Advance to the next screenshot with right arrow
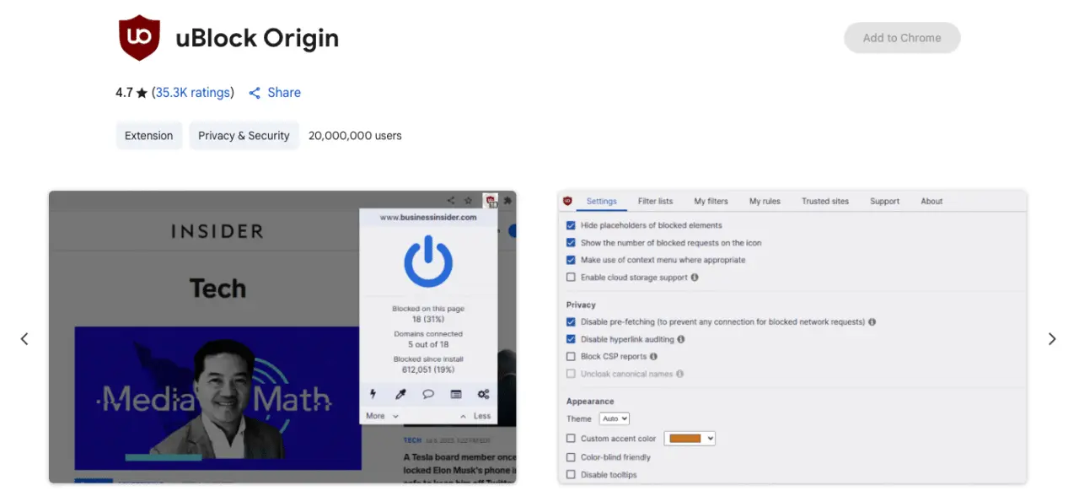Viewport: 1079px width, 491px height. click(x=1052, y=338)
